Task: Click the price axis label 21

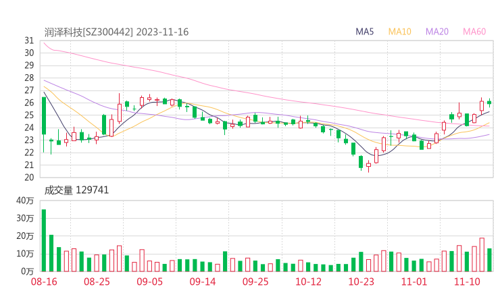Action: [29, 165]
